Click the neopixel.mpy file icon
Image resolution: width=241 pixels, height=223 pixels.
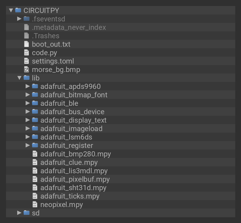point(35,205)
